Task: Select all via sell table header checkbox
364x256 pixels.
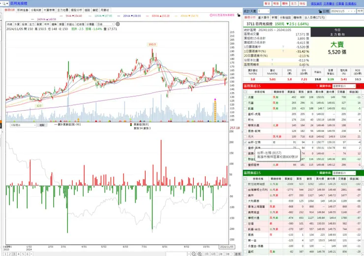Action: (x=245, y=179)
